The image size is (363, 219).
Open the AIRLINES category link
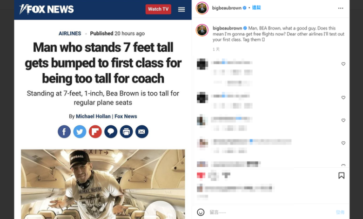point(70,34)
